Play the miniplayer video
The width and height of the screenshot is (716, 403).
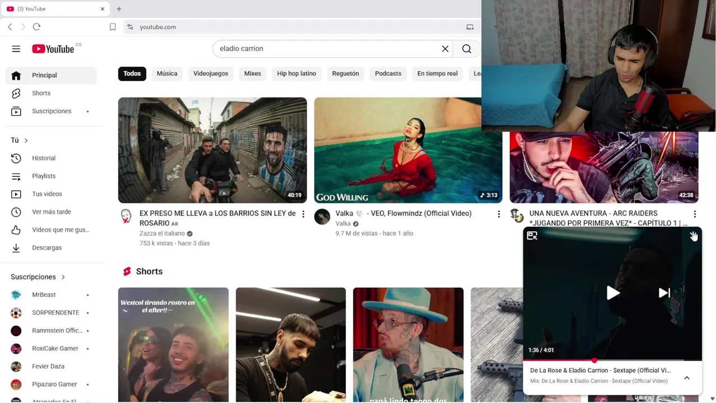click(613, 293)
